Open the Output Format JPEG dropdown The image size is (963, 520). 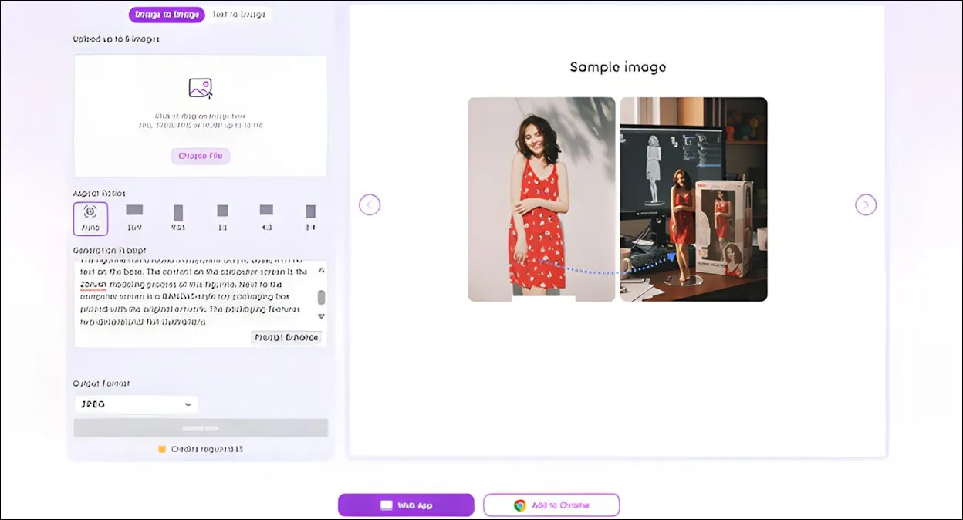click(136, 404)
